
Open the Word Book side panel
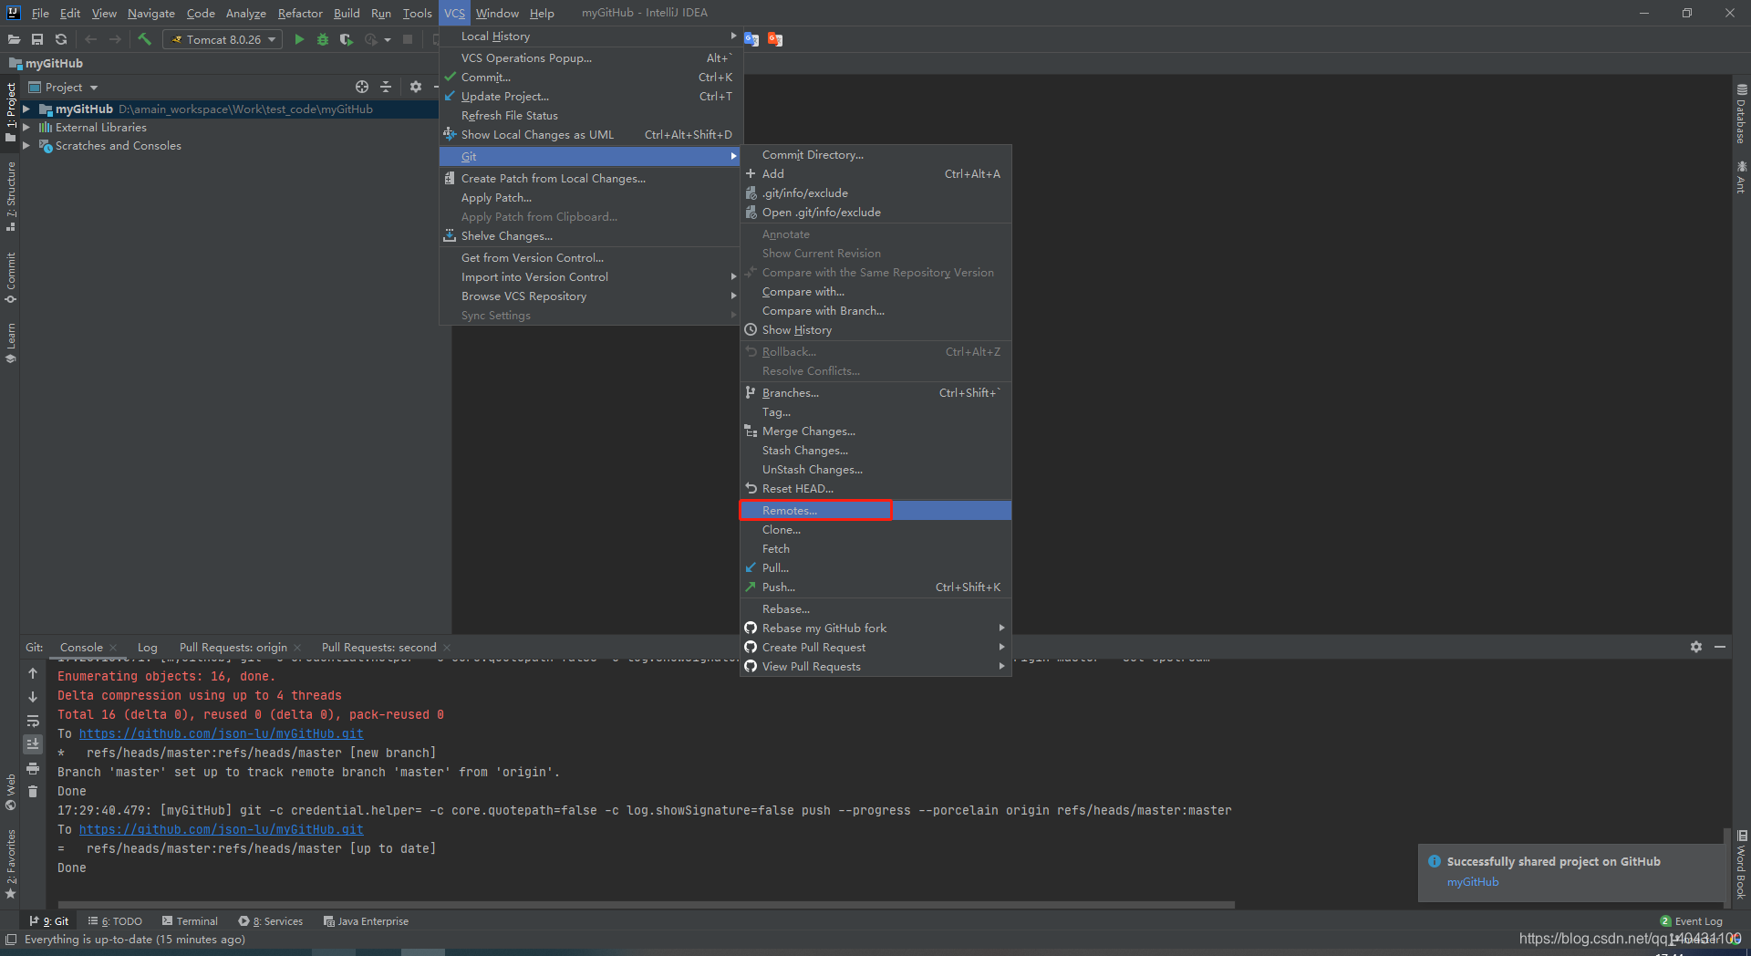[x=1741, y=865]
